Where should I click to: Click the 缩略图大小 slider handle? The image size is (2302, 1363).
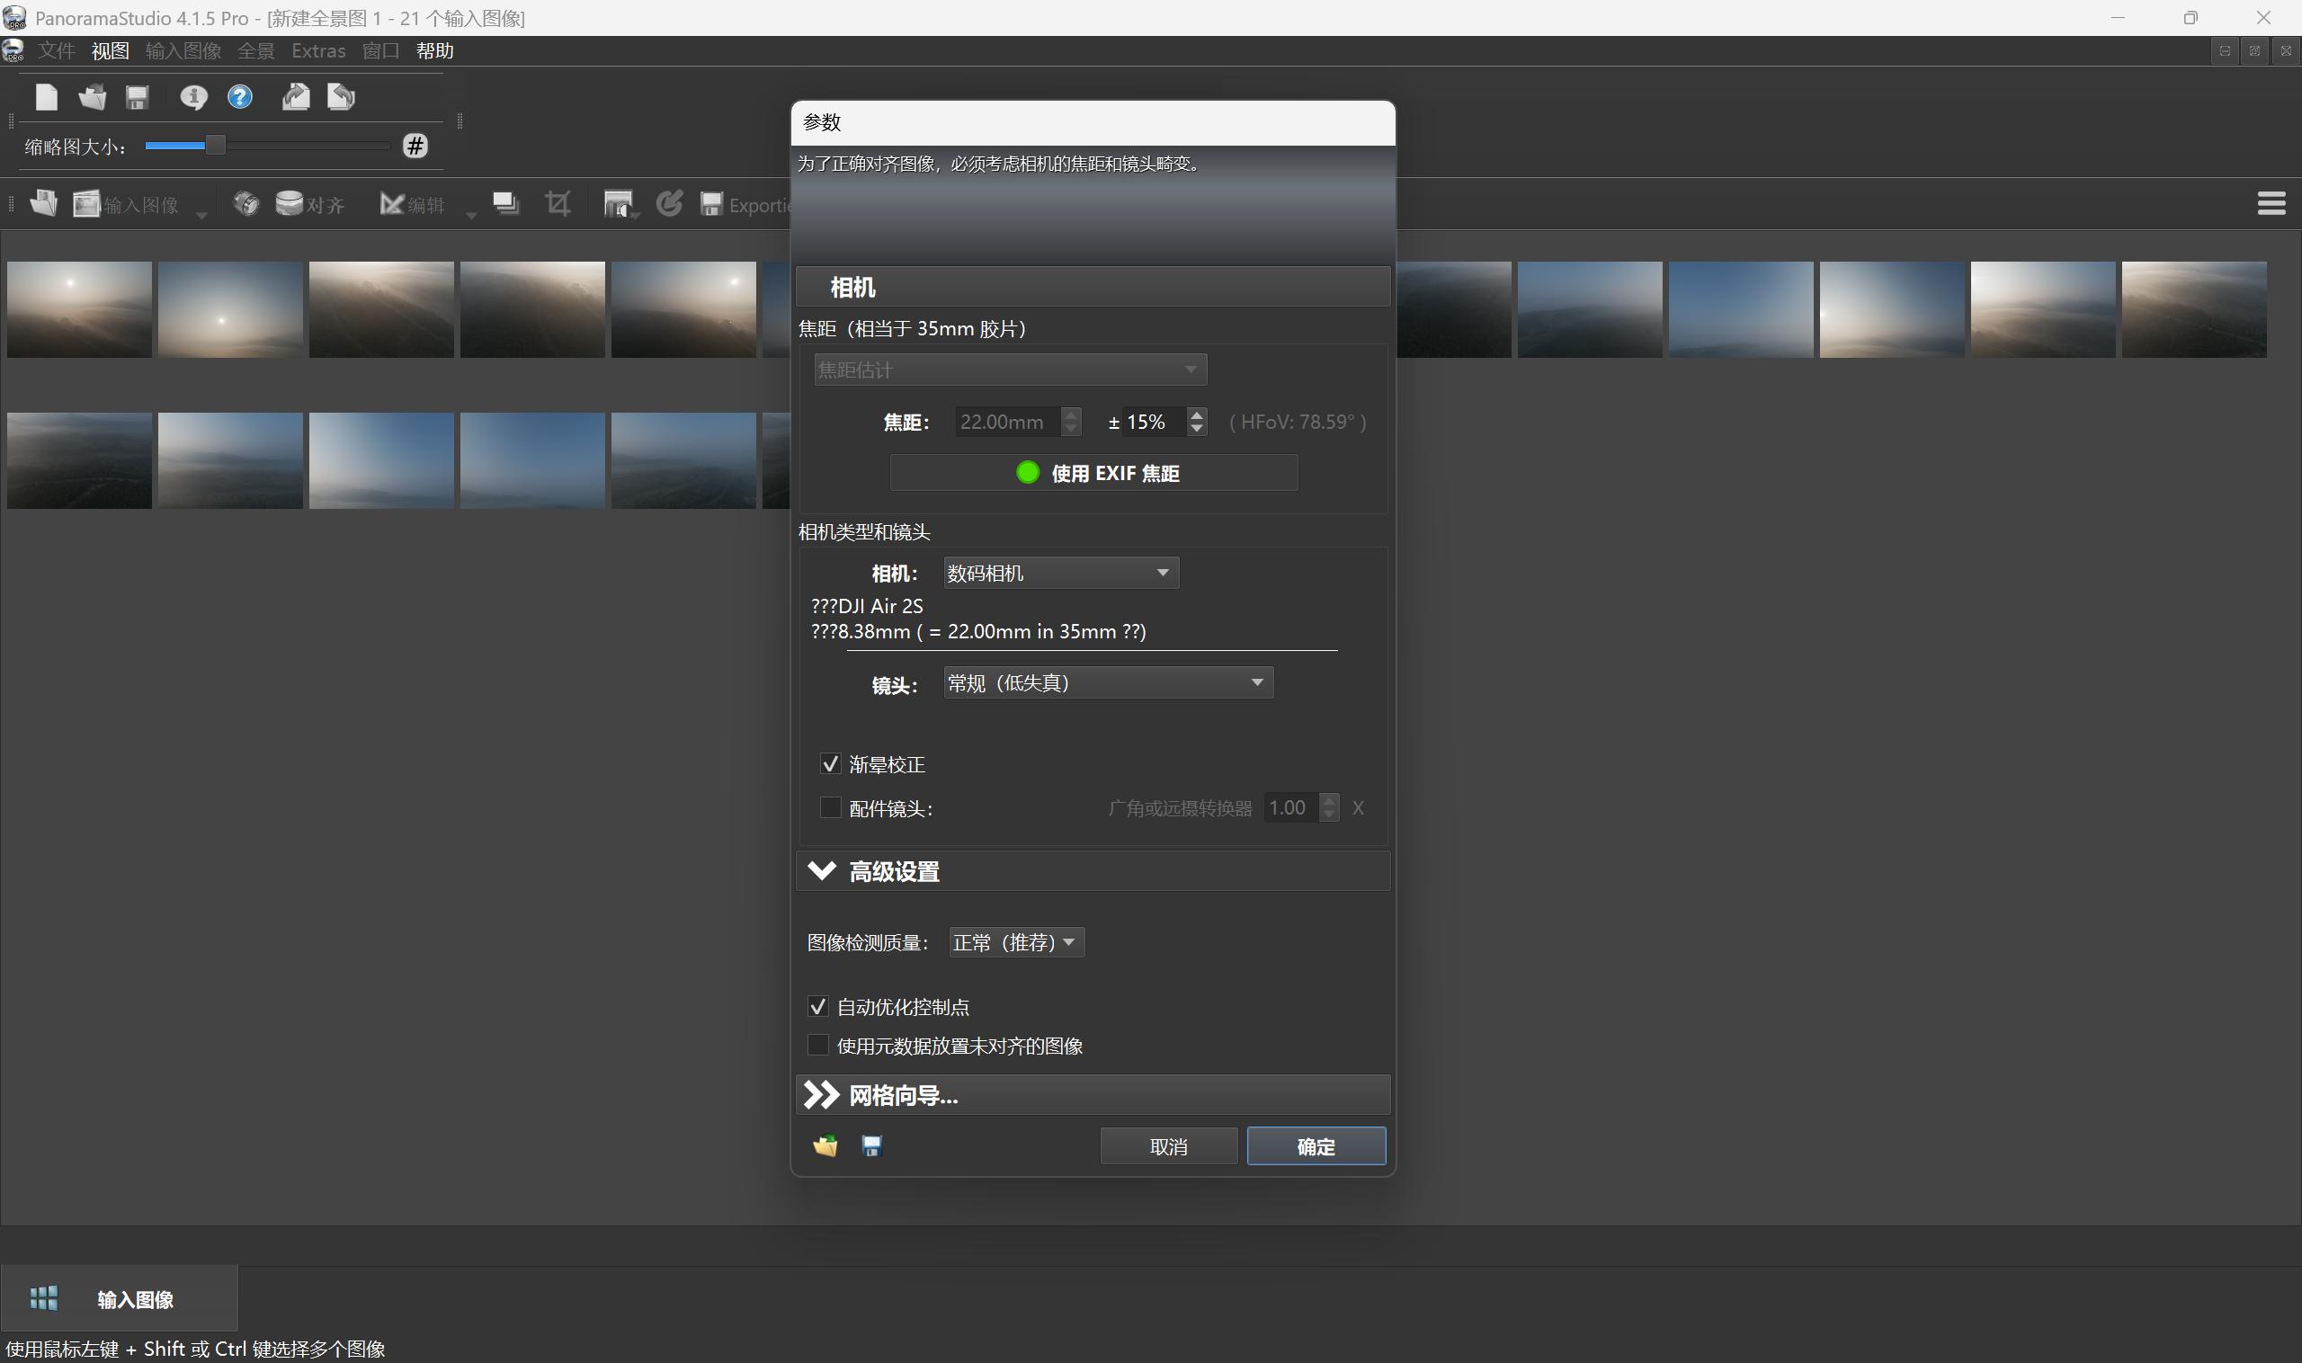(x=215, y=146)
